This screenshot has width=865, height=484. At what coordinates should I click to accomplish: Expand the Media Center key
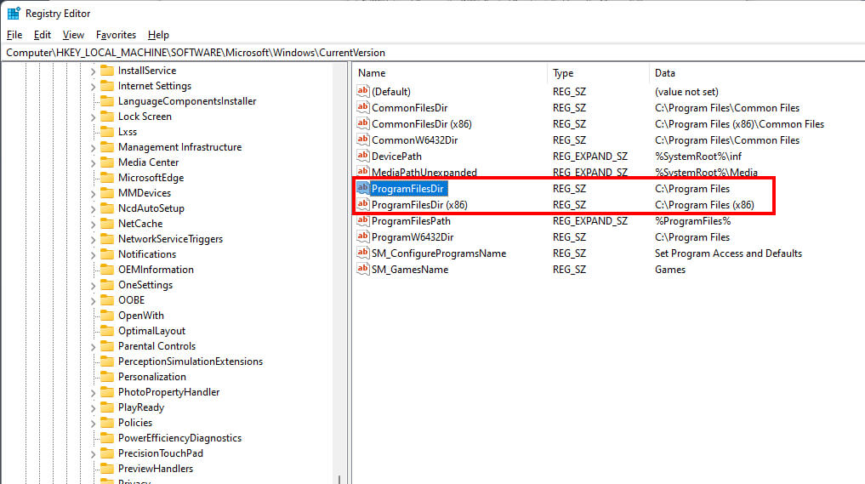point(93,162)
